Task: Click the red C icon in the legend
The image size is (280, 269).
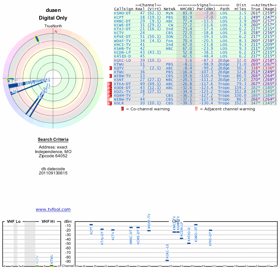Action: coord(122,109)
